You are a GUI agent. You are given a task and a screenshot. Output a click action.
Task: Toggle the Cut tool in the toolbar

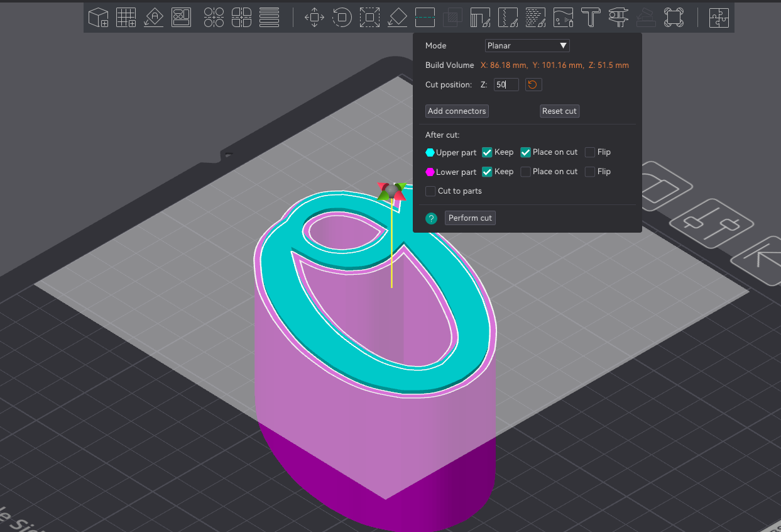coord(425,17)
